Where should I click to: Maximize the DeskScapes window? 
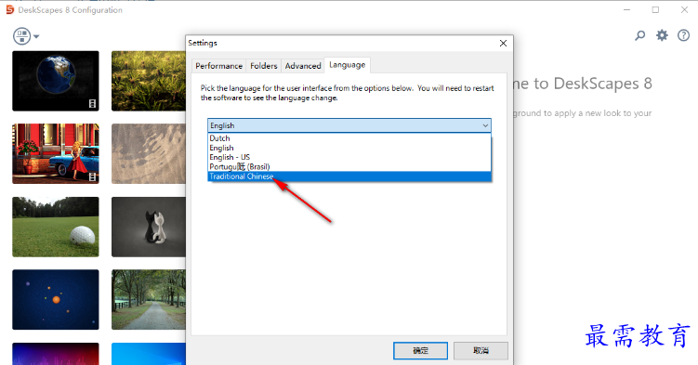655,10
